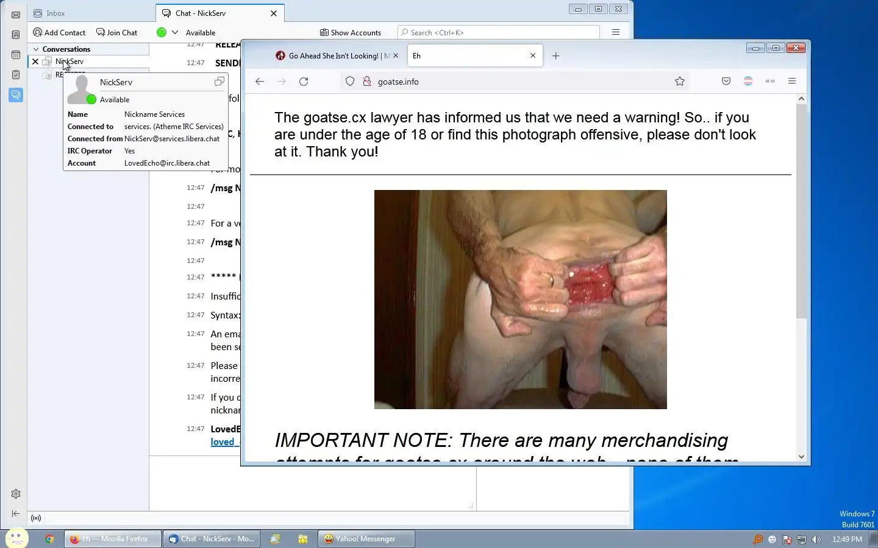
Task: Click the goatse.info address bar
Action: [515, 81]
